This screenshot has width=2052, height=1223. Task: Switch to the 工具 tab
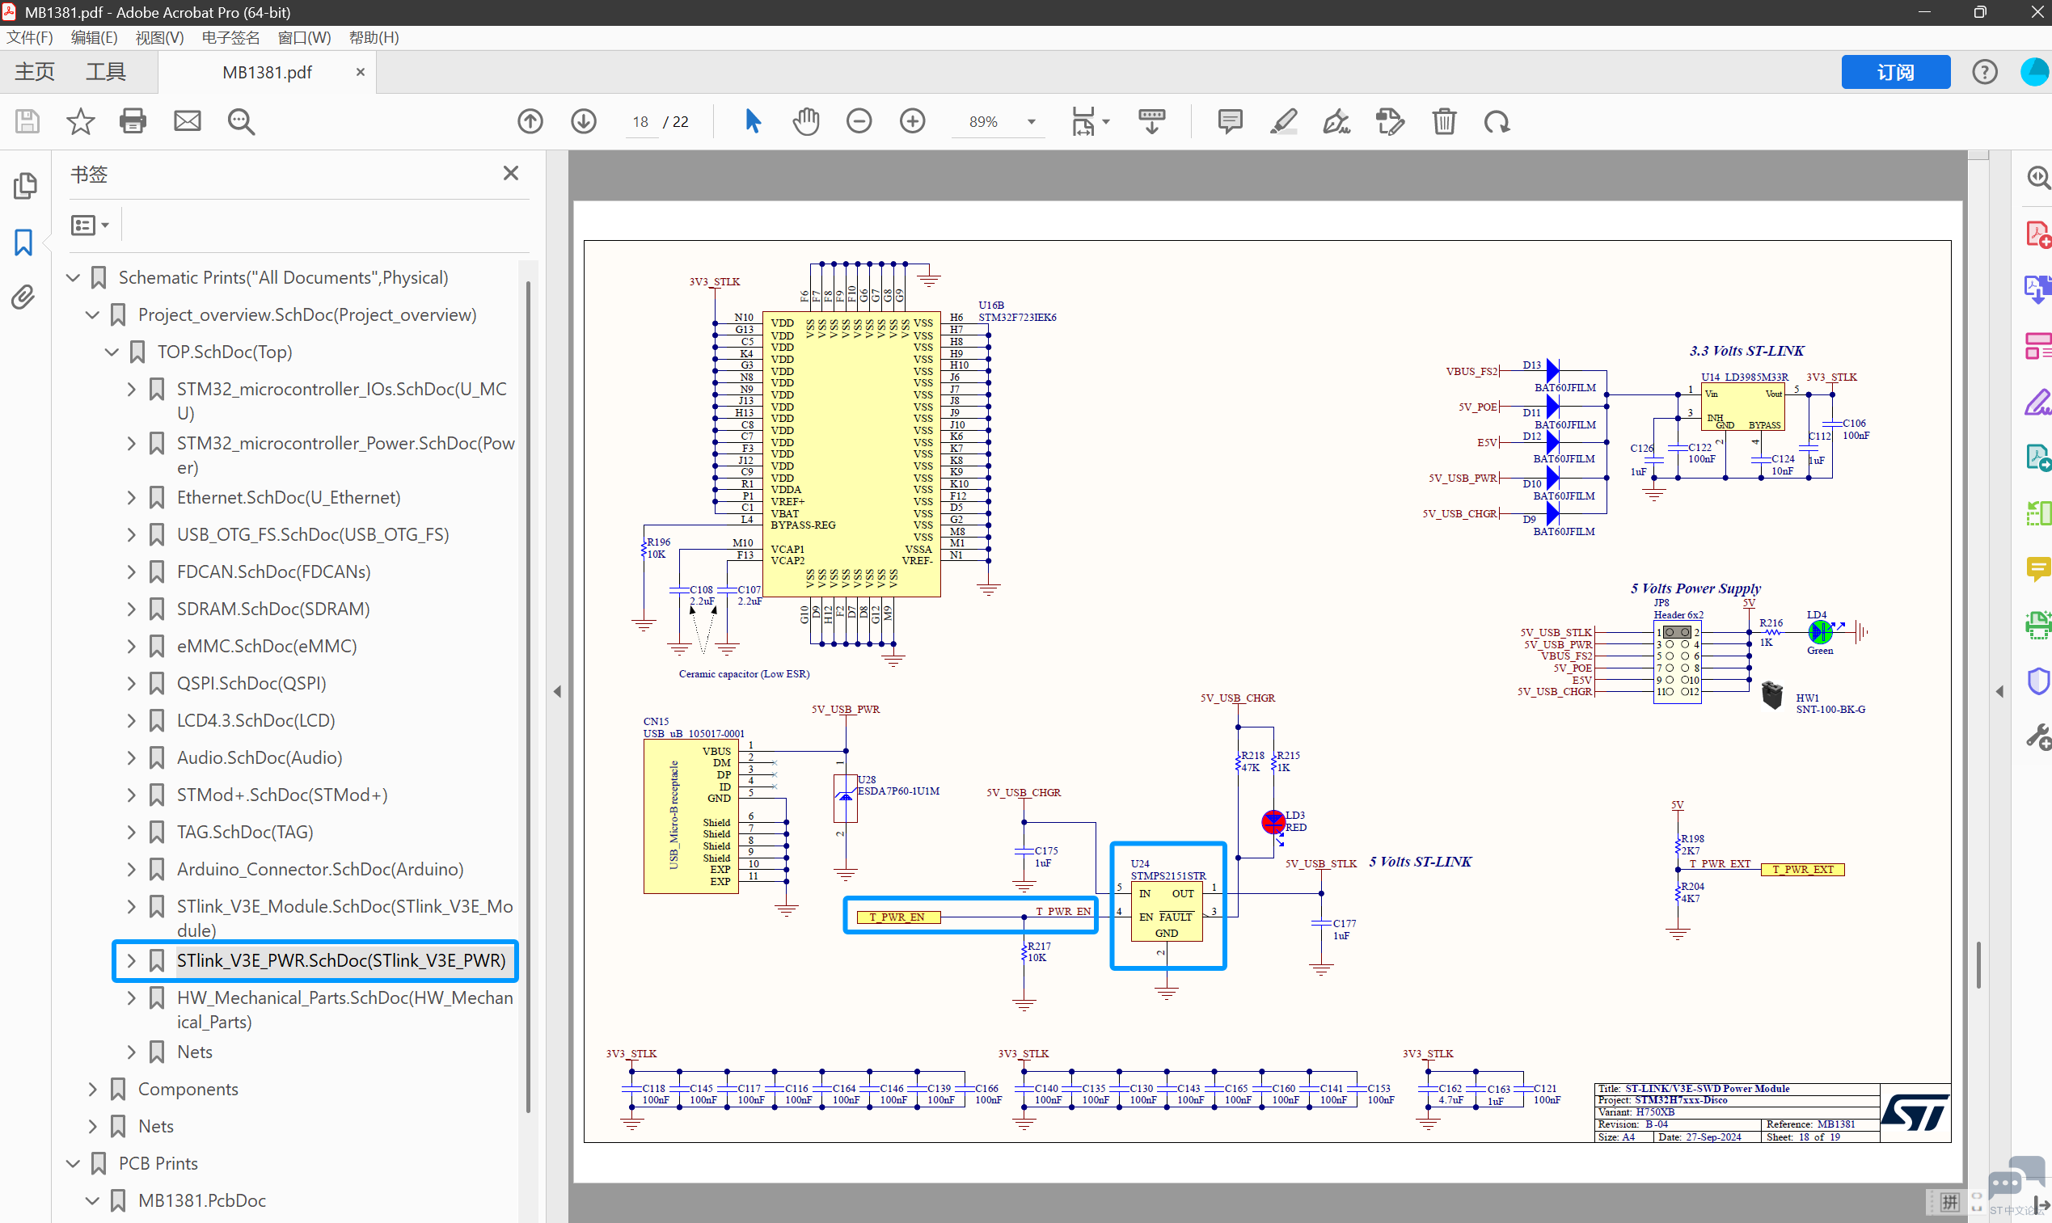(106, 72)
